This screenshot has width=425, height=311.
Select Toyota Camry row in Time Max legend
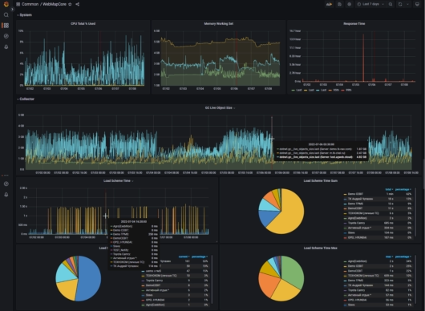tap(378, 290)
